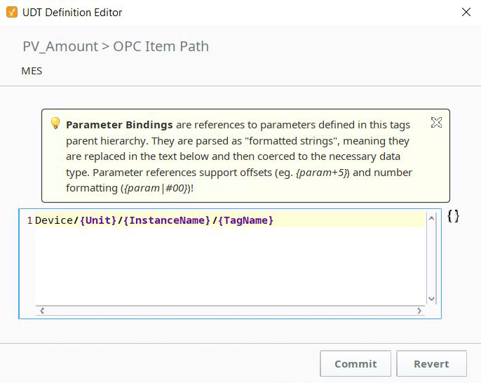The width and height of the screenshot is (481, 383).
Task: Click the scroll left arrow in editor
Action: click(42, 311)
